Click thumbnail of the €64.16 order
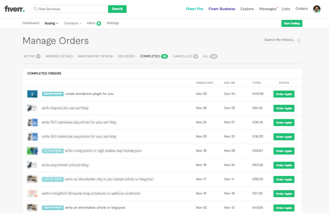This screenshot has width=329, height=213. [x=32, y=108]
